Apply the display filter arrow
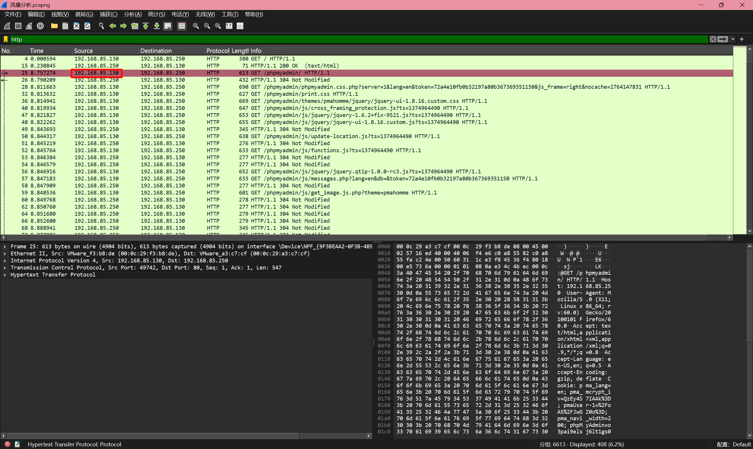This screenshot has width=753, height=449. (723, 39)
